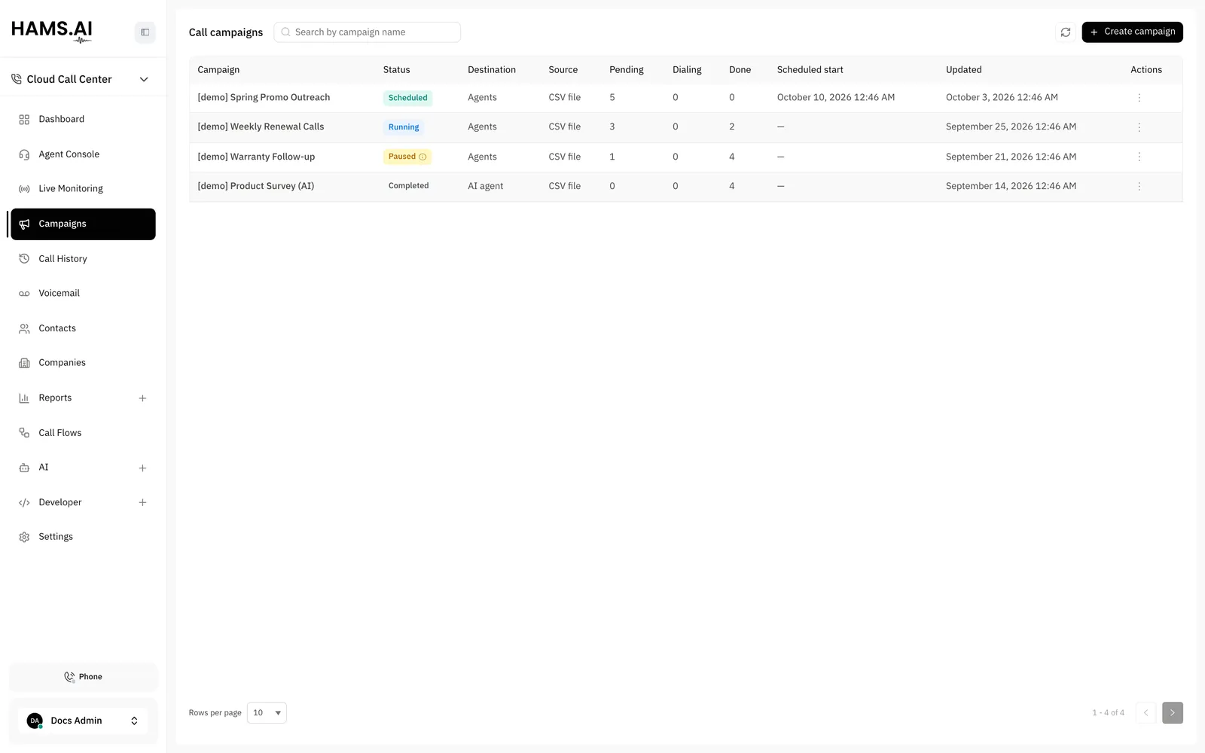Image resolution: width=1205 pixels, height=753 pixels.
Task: Open actions menu for Warranty Follow-up
Action: pos(1139,157)
